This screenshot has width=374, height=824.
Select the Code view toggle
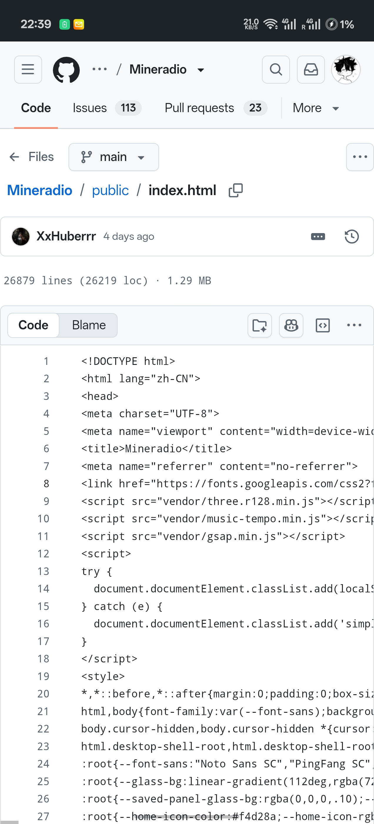tap(33, 325)
